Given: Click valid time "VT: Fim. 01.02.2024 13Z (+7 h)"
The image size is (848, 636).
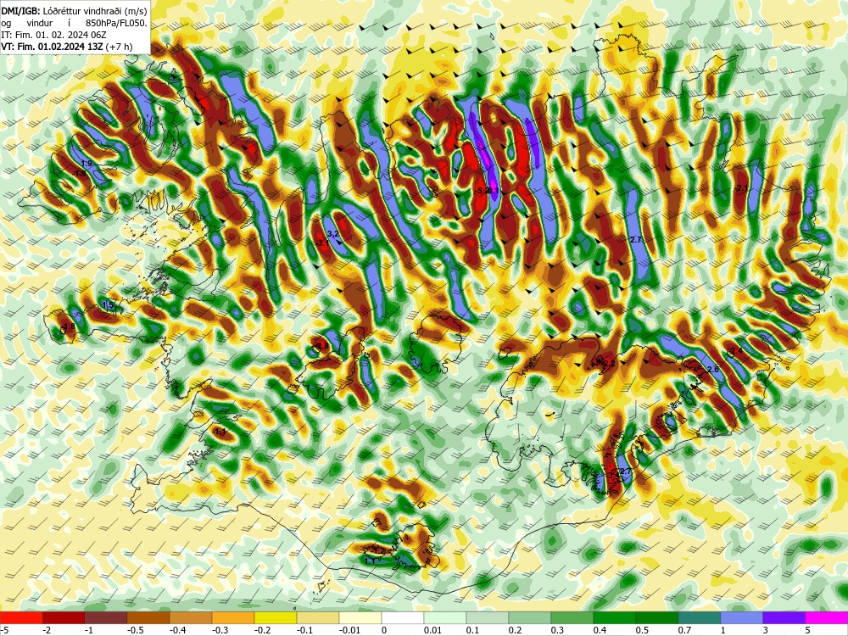Looking at the screenshot, I should (x=66, y=47).
